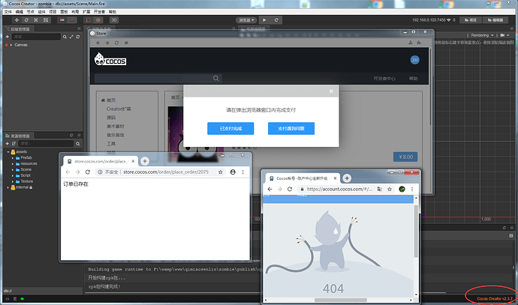Select the Scale transform tool
This screenshot has width=518, height=305.
tap(36, 20)
